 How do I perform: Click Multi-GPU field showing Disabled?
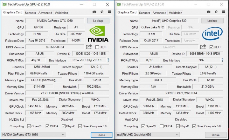point(181,119)
